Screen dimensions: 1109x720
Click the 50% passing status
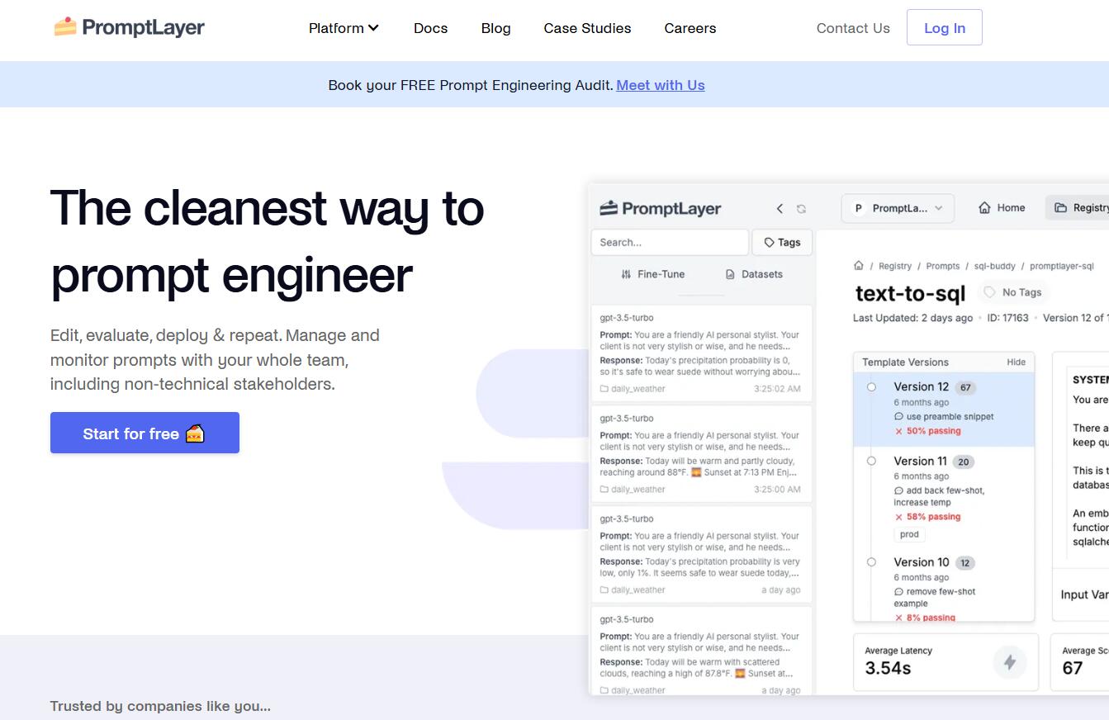[x=927, y=431]
